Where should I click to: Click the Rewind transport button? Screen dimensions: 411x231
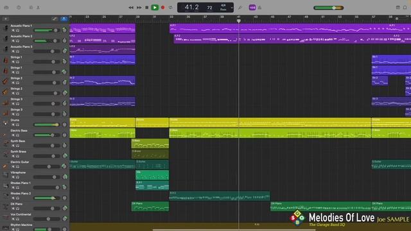tap(131, 8)
